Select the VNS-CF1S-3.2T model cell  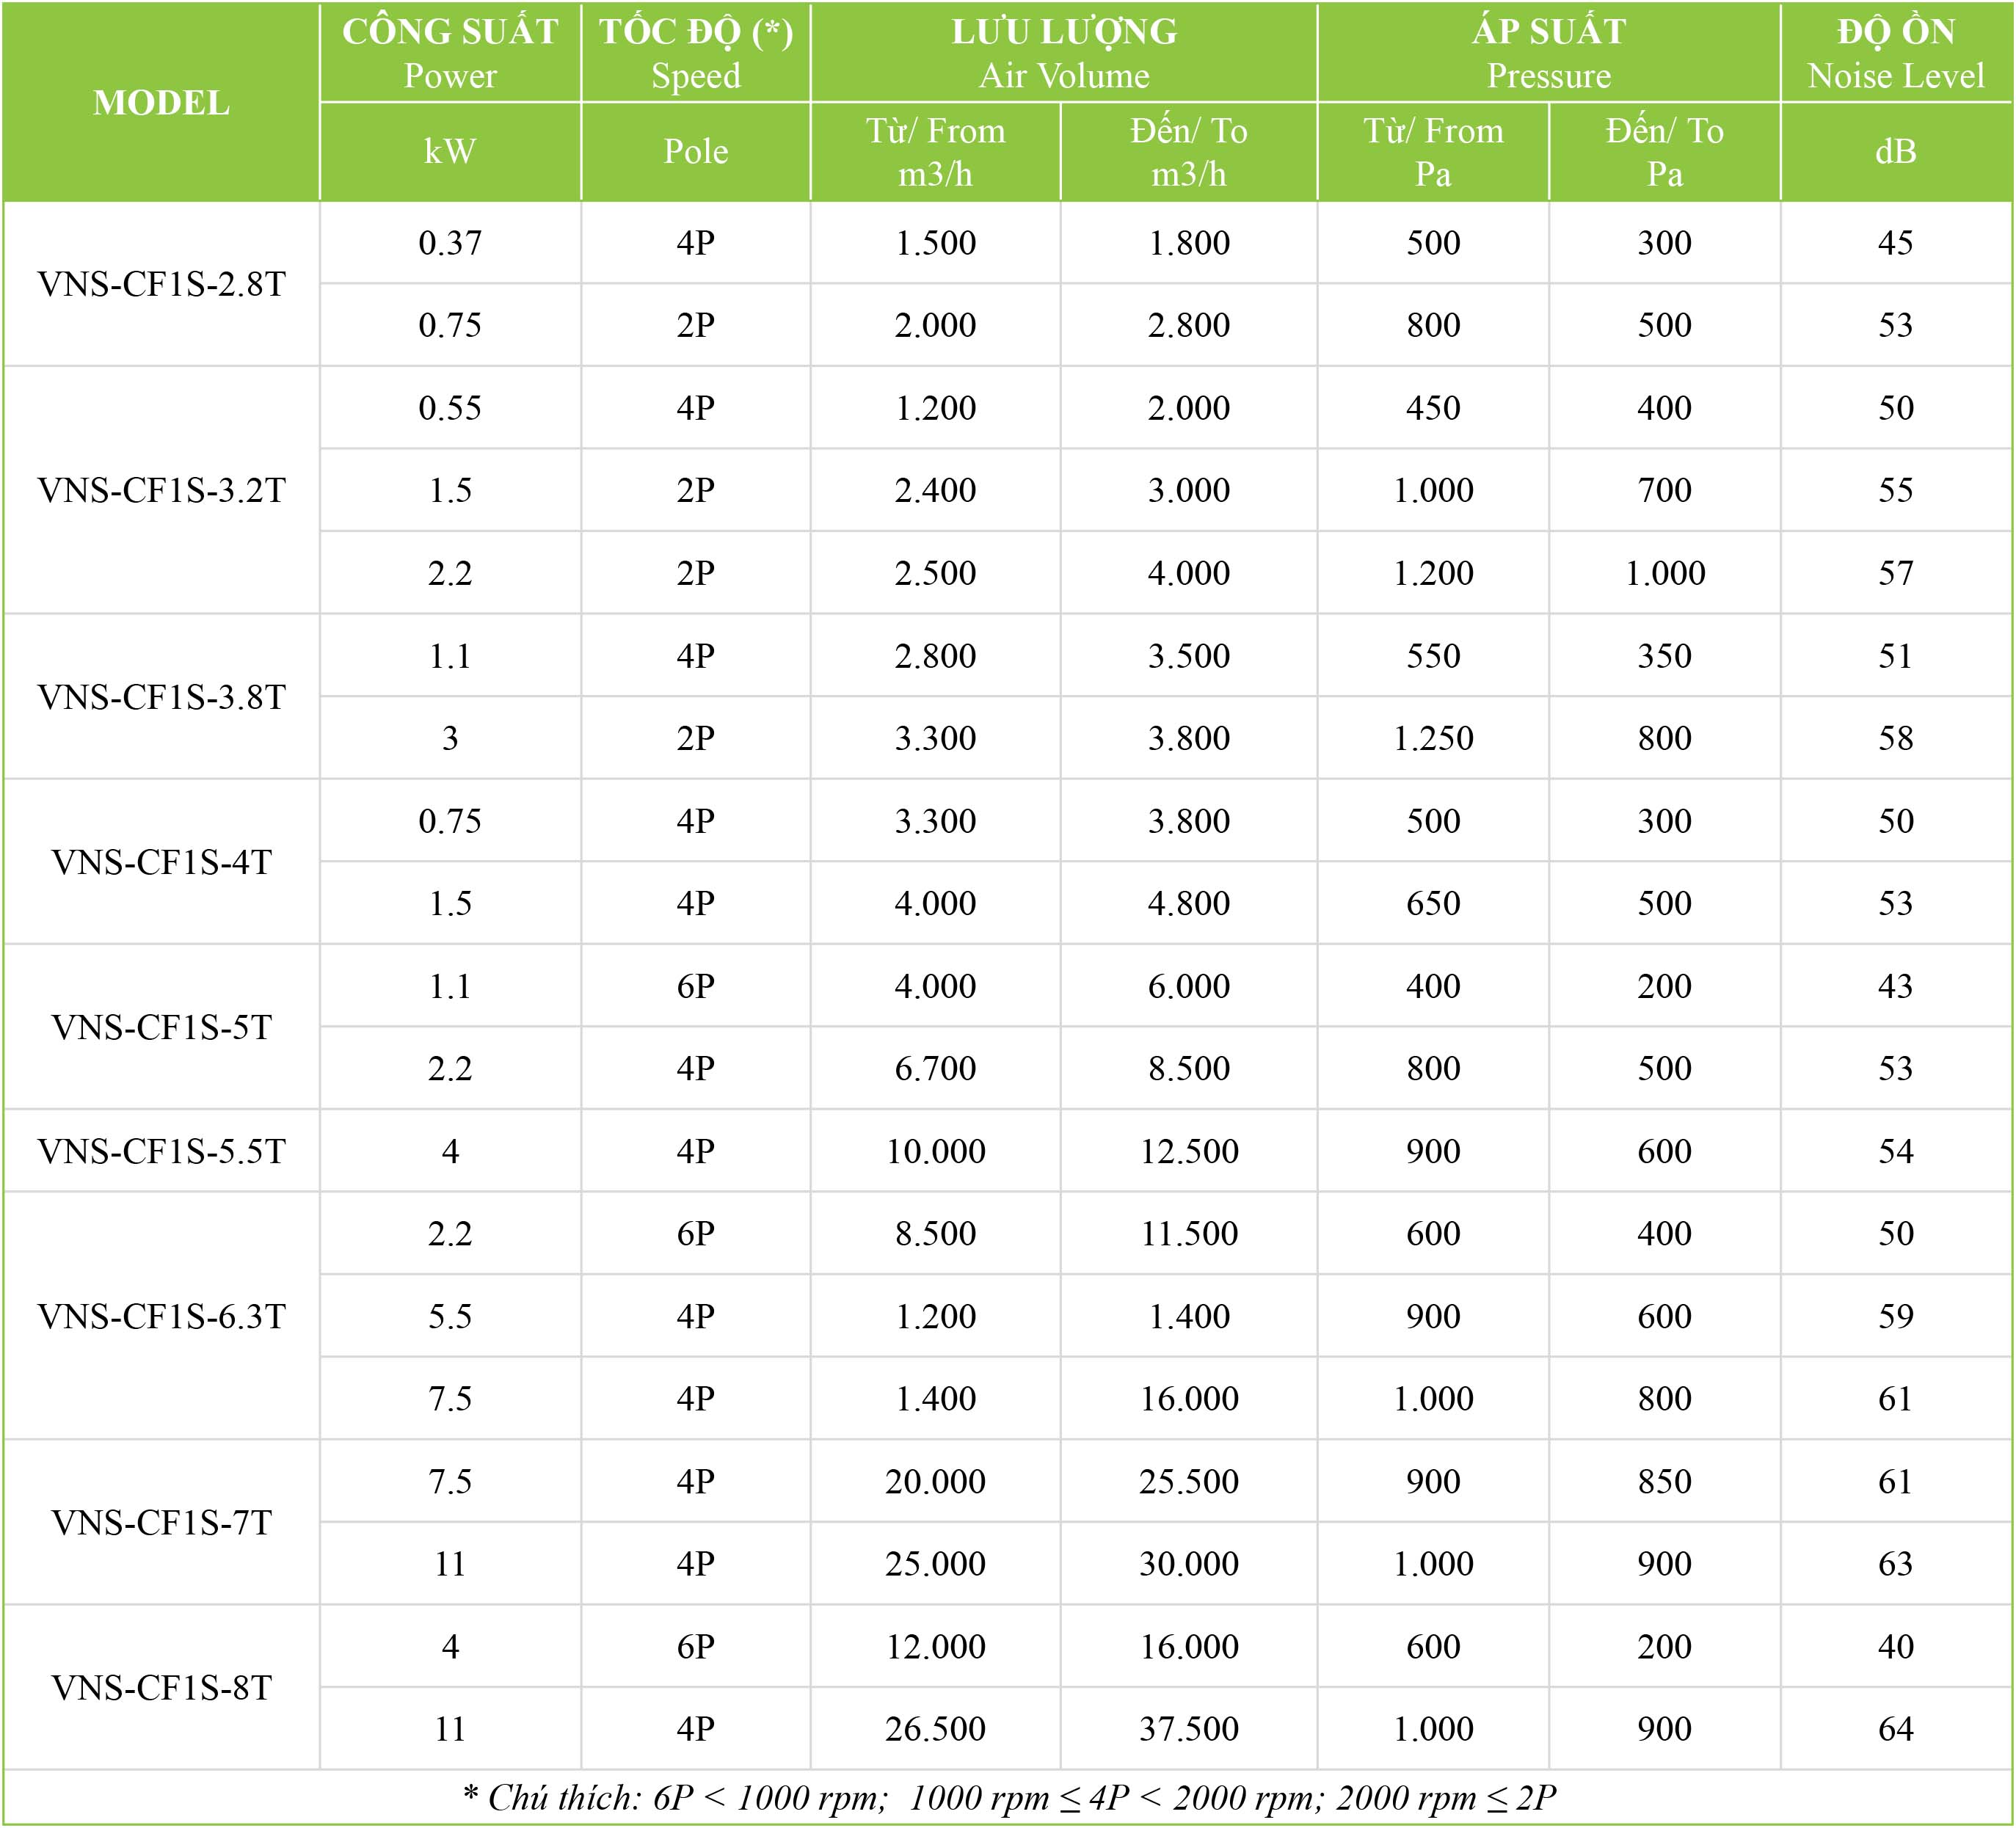click(x=161, y=490)
